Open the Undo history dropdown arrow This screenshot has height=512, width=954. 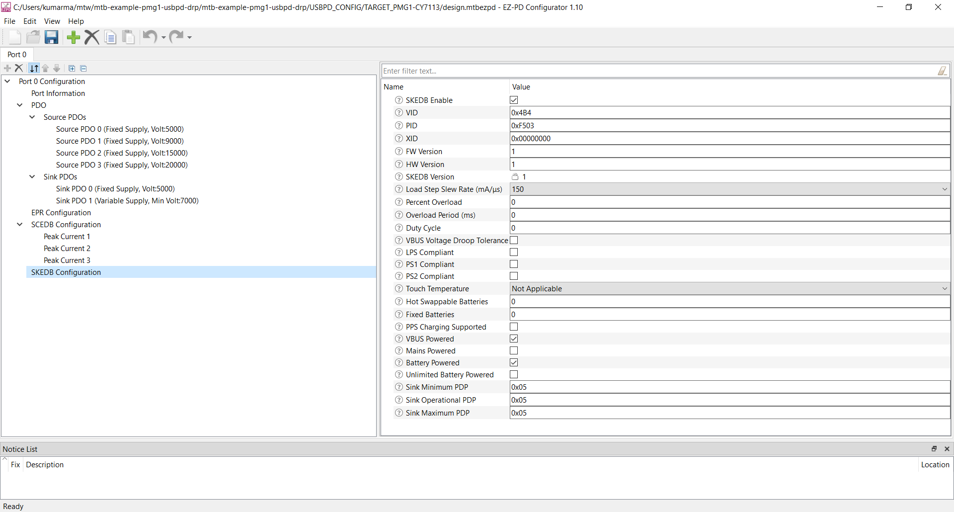click(163, 38)
